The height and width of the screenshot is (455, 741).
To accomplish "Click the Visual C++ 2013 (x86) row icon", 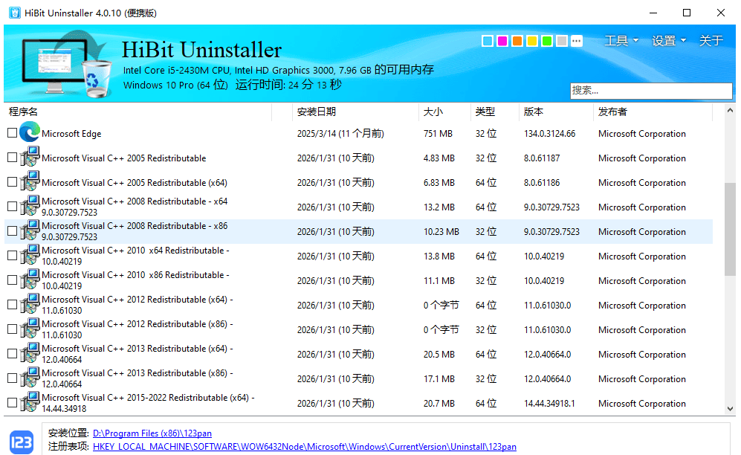I will coord(29,378).
